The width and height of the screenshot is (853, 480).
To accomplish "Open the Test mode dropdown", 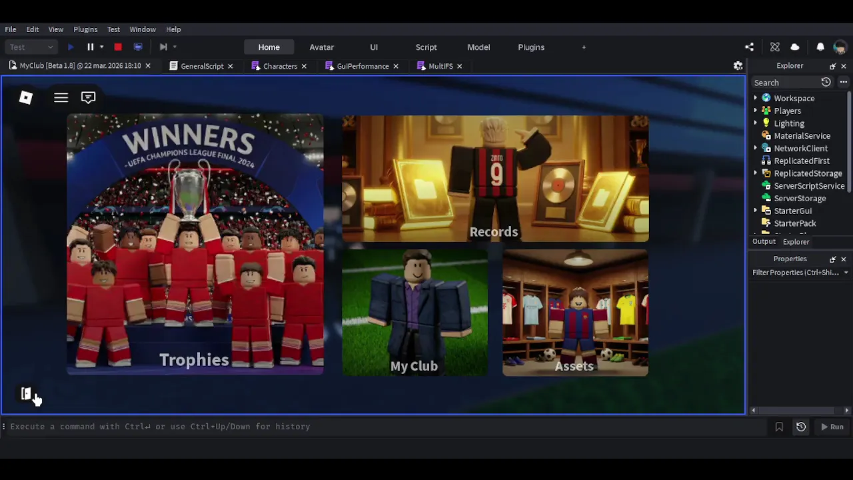I will [x=31, y=47].
